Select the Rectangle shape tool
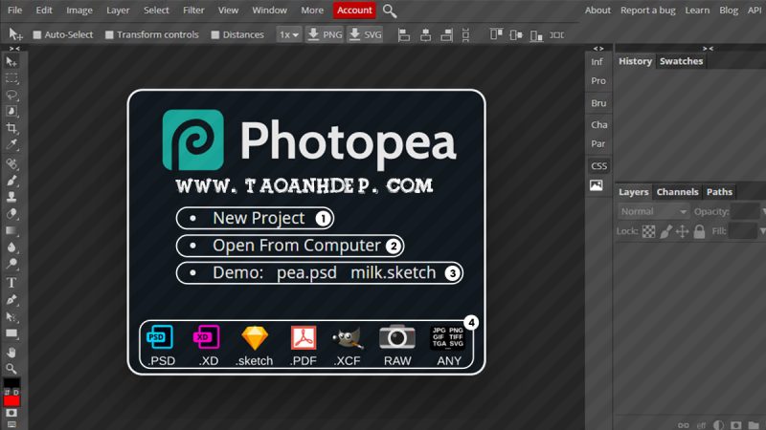Screen dimensions: 766x430 [x=11, y=333]
